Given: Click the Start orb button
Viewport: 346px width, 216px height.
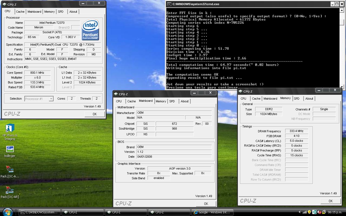Looking at the screenshot, I should [x=8, y=212].
